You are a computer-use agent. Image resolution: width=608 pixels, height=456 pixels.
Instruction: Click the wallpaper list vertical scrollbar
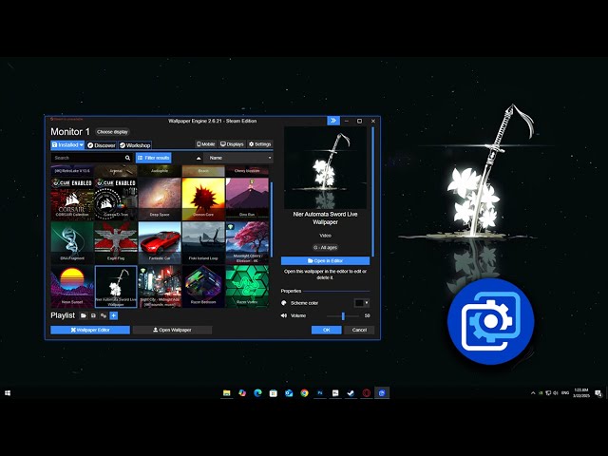[271, 218]
